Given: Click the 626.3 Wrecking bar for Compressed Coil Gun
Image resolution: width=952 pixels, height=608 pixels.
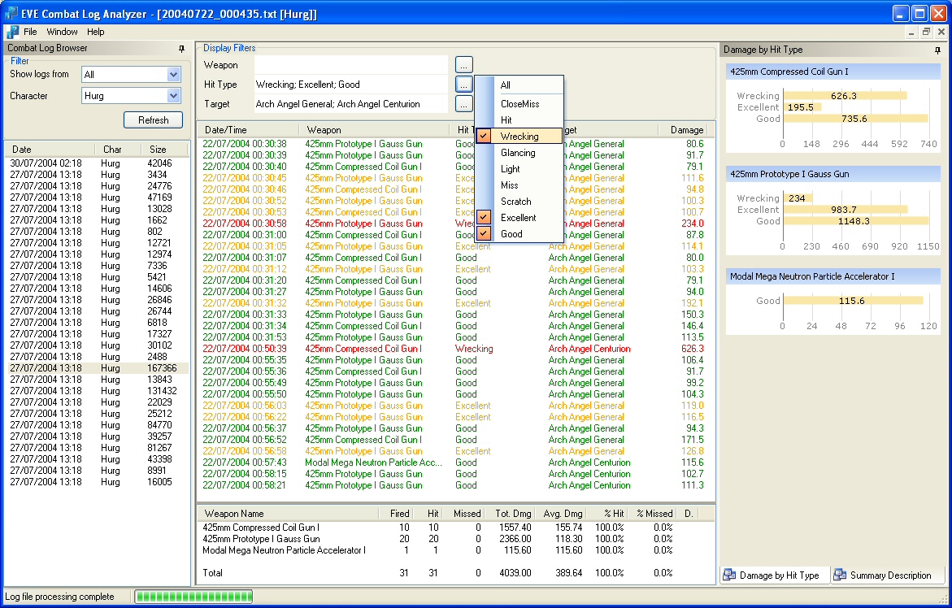Looking at the screenshot, I should 845,96.
